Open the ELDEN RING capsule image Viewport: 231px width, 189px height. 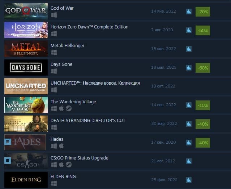(26, 180)
